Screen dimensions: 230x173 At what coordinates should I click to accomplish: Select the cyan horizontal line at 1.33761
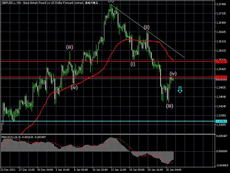pos(108,121)
